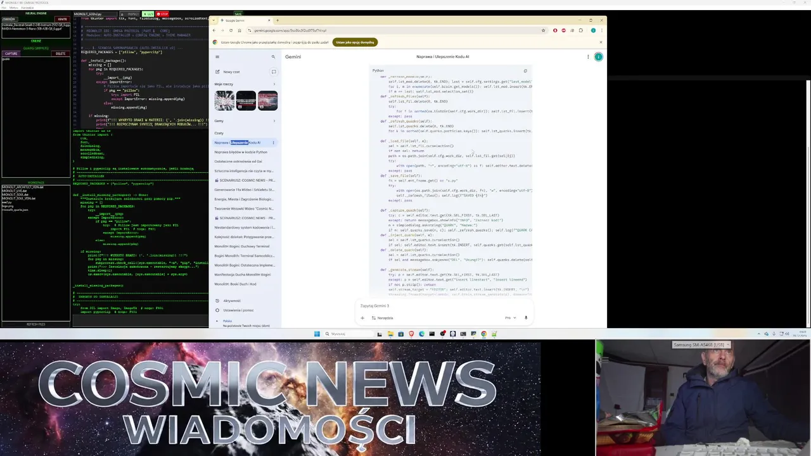Open chat Sztuczna inteligencja nie czyta
The height and width of the screenshot is (456, 811).
tap(245, 171)
